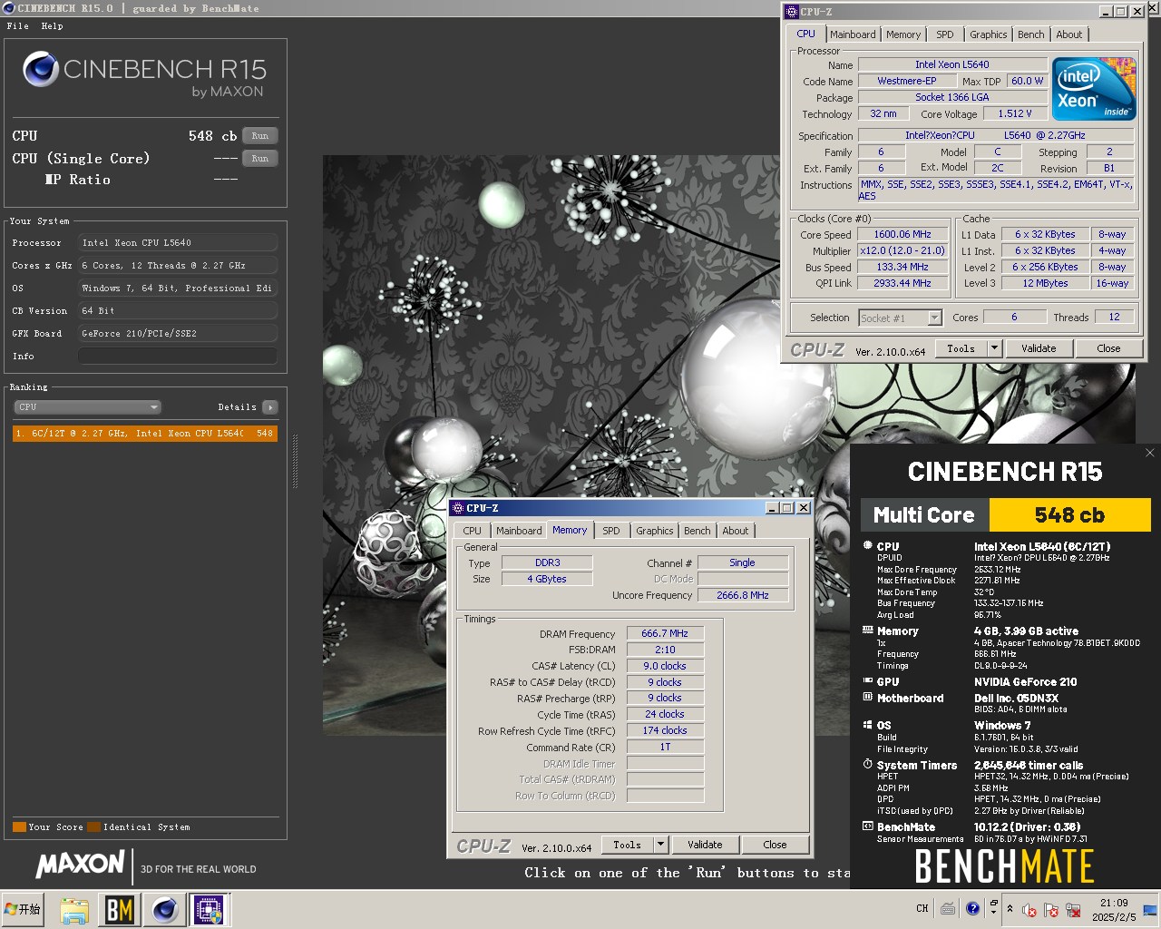
Task: Open SPD tab in Memory CPU-Z window
Action: click(x=611, y=531)
